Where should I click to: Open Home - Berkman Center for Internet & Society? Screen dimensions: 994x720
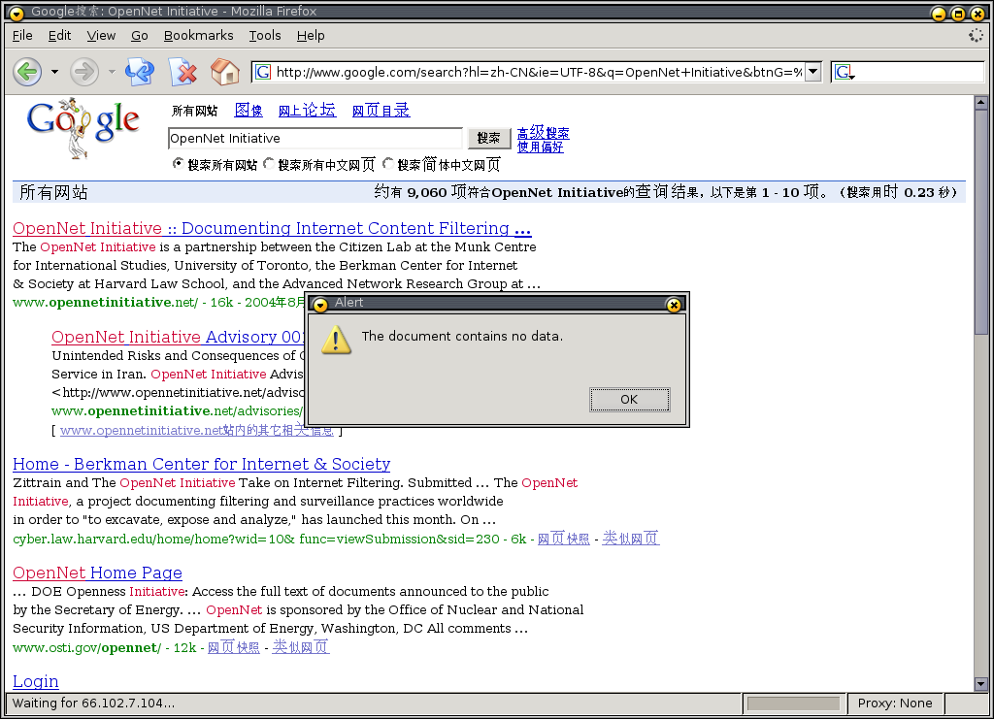pyautogui.click(x=202, y=464)
